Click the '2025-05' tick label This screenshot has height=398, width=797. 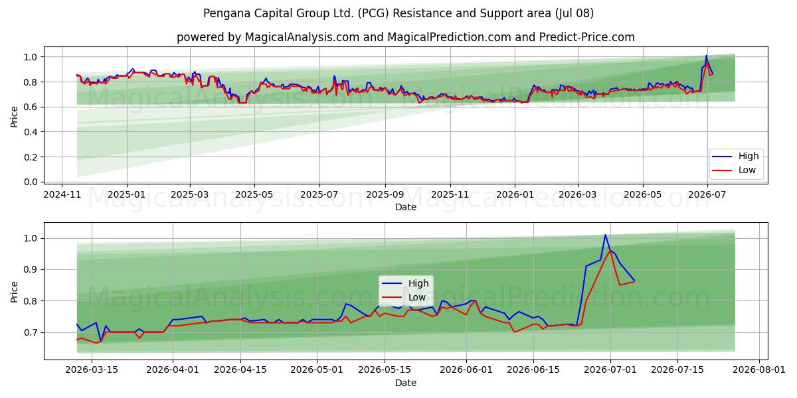(254, 194)
